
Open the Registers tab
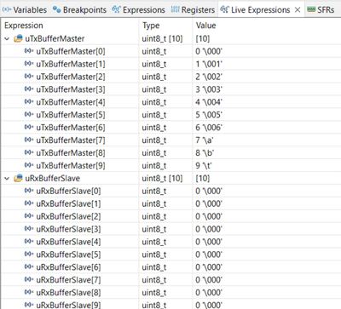(193, 10)
